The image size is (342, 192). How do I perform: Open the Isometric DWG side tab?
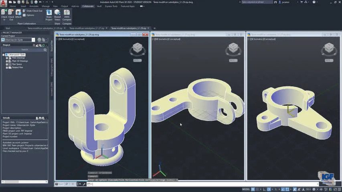pyautogui.click(x=52, y=89)
